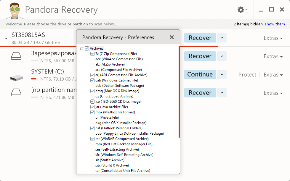
Task: Uncheck jar (Java Archive File)
Action: click(92, 107)
